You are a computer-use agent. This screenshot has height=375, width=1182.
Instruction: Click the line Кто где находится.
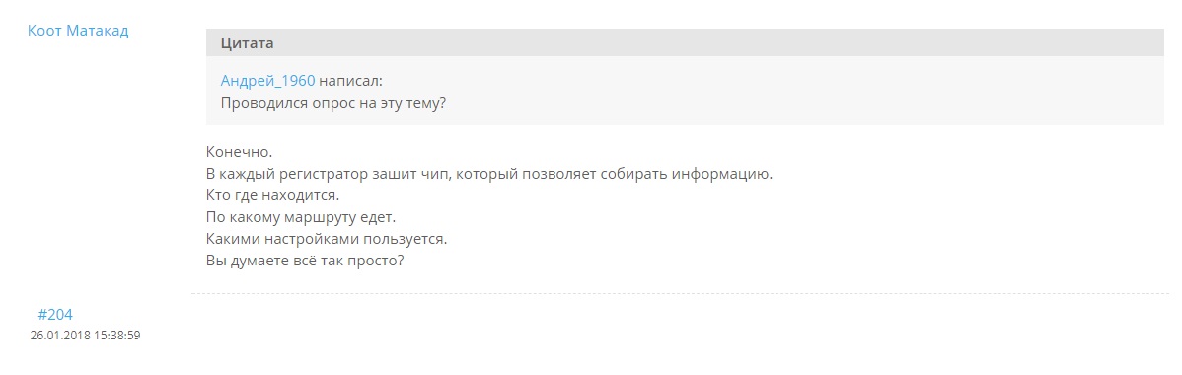tap(273, 196)
